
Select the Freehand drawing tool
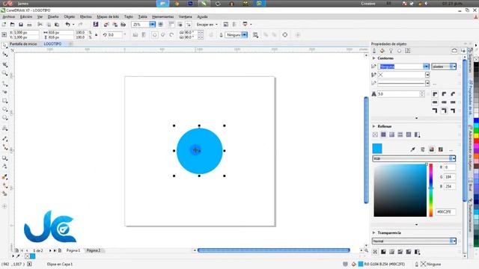(x=4, y=84)
